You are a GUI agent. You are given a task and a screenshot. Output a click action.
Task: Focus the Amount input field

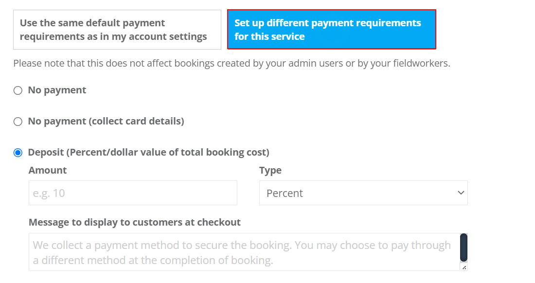click(x=133, y=193)
